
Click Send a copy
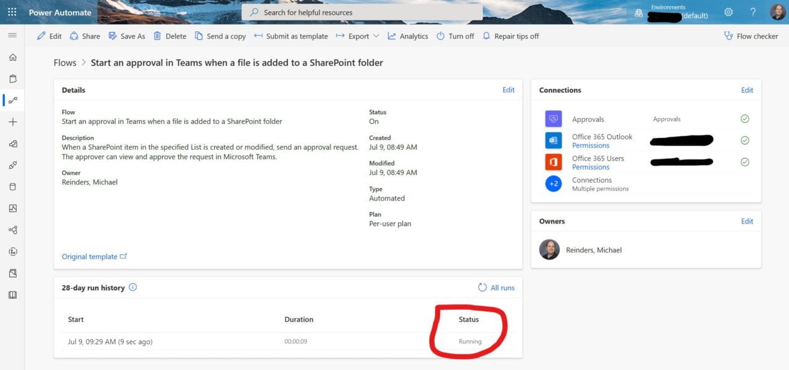pyautogui.click(x=220, y=36)
